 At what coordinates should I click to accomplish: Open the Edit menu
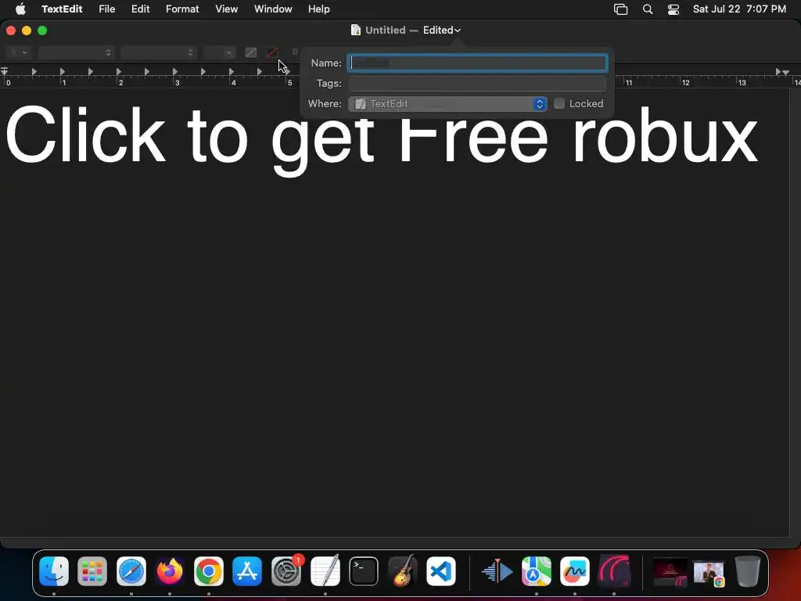140,9
